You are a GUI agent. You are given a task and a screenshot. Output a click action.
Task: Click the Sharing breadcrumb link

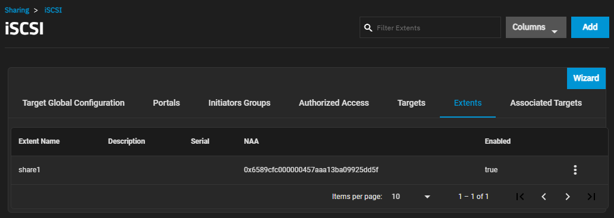click(17, 10)
